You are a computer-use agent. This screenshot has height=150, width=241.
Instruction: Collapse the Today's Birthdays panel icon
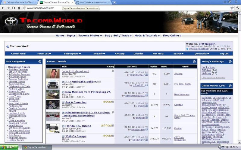pos(230,61)
